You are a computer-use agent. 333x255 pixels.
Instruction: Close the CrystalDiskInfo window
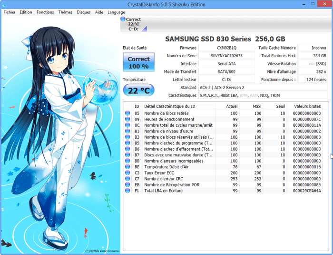[x=324, y=4]
